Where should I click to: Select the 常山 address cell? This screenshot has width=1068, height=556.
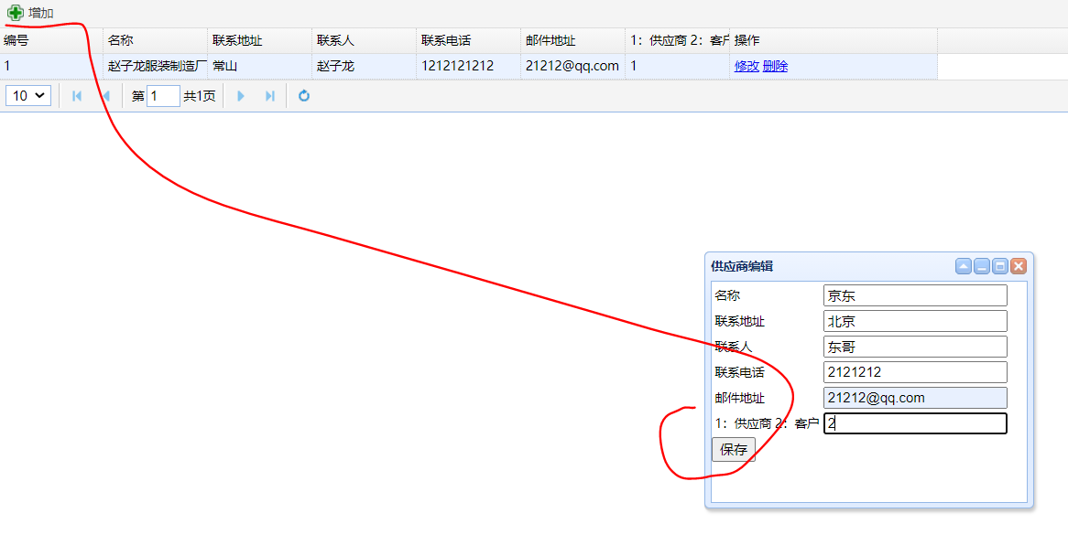[259, 66]
